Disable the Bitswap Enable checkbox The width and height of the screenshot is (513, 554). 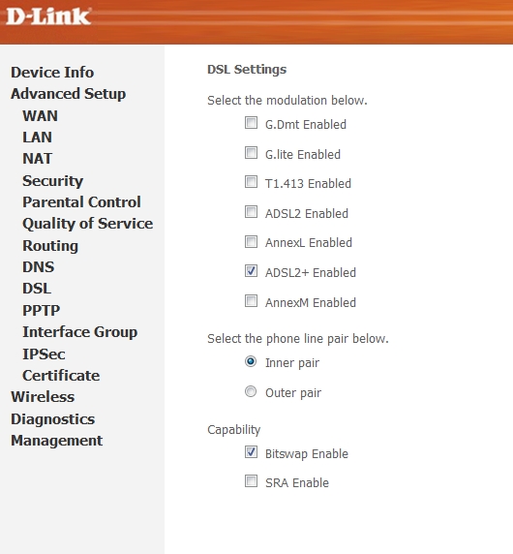(251, 452)
